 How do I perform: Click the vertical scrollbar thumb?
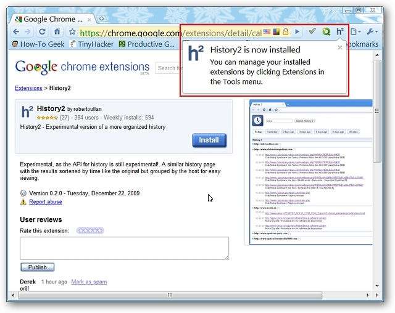coord(377,111)
